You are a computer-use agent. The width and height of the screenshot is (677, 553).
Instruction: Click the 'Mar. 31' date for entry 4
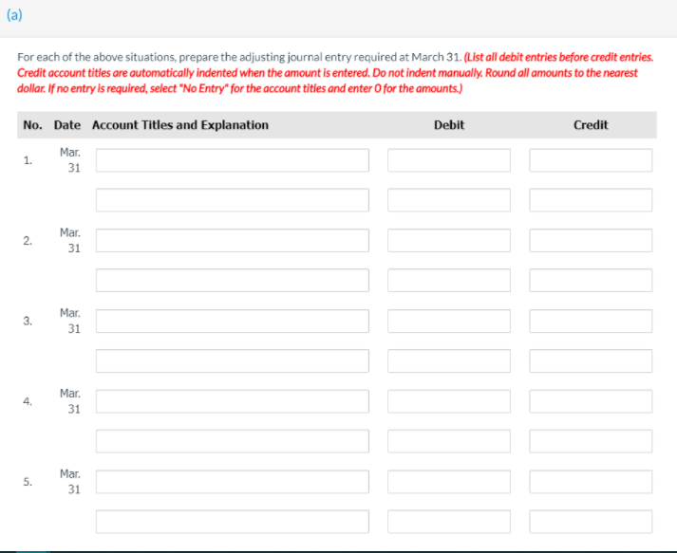pyautogui.click(x=70, y=401)
